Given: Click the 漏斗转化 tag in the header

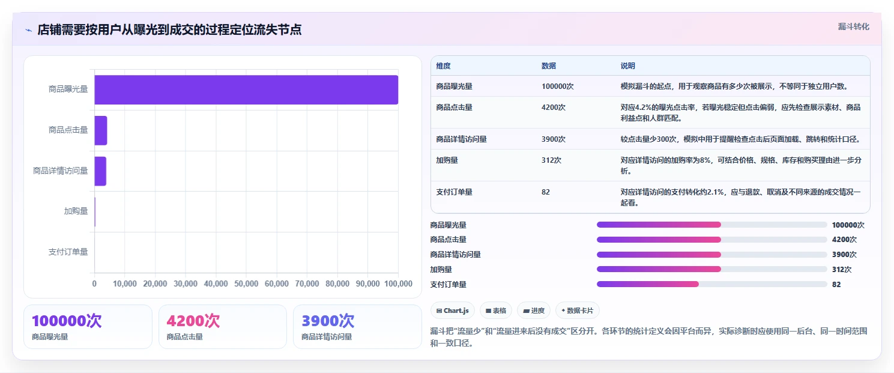Looking at the screenshot, I should (854, 26).
